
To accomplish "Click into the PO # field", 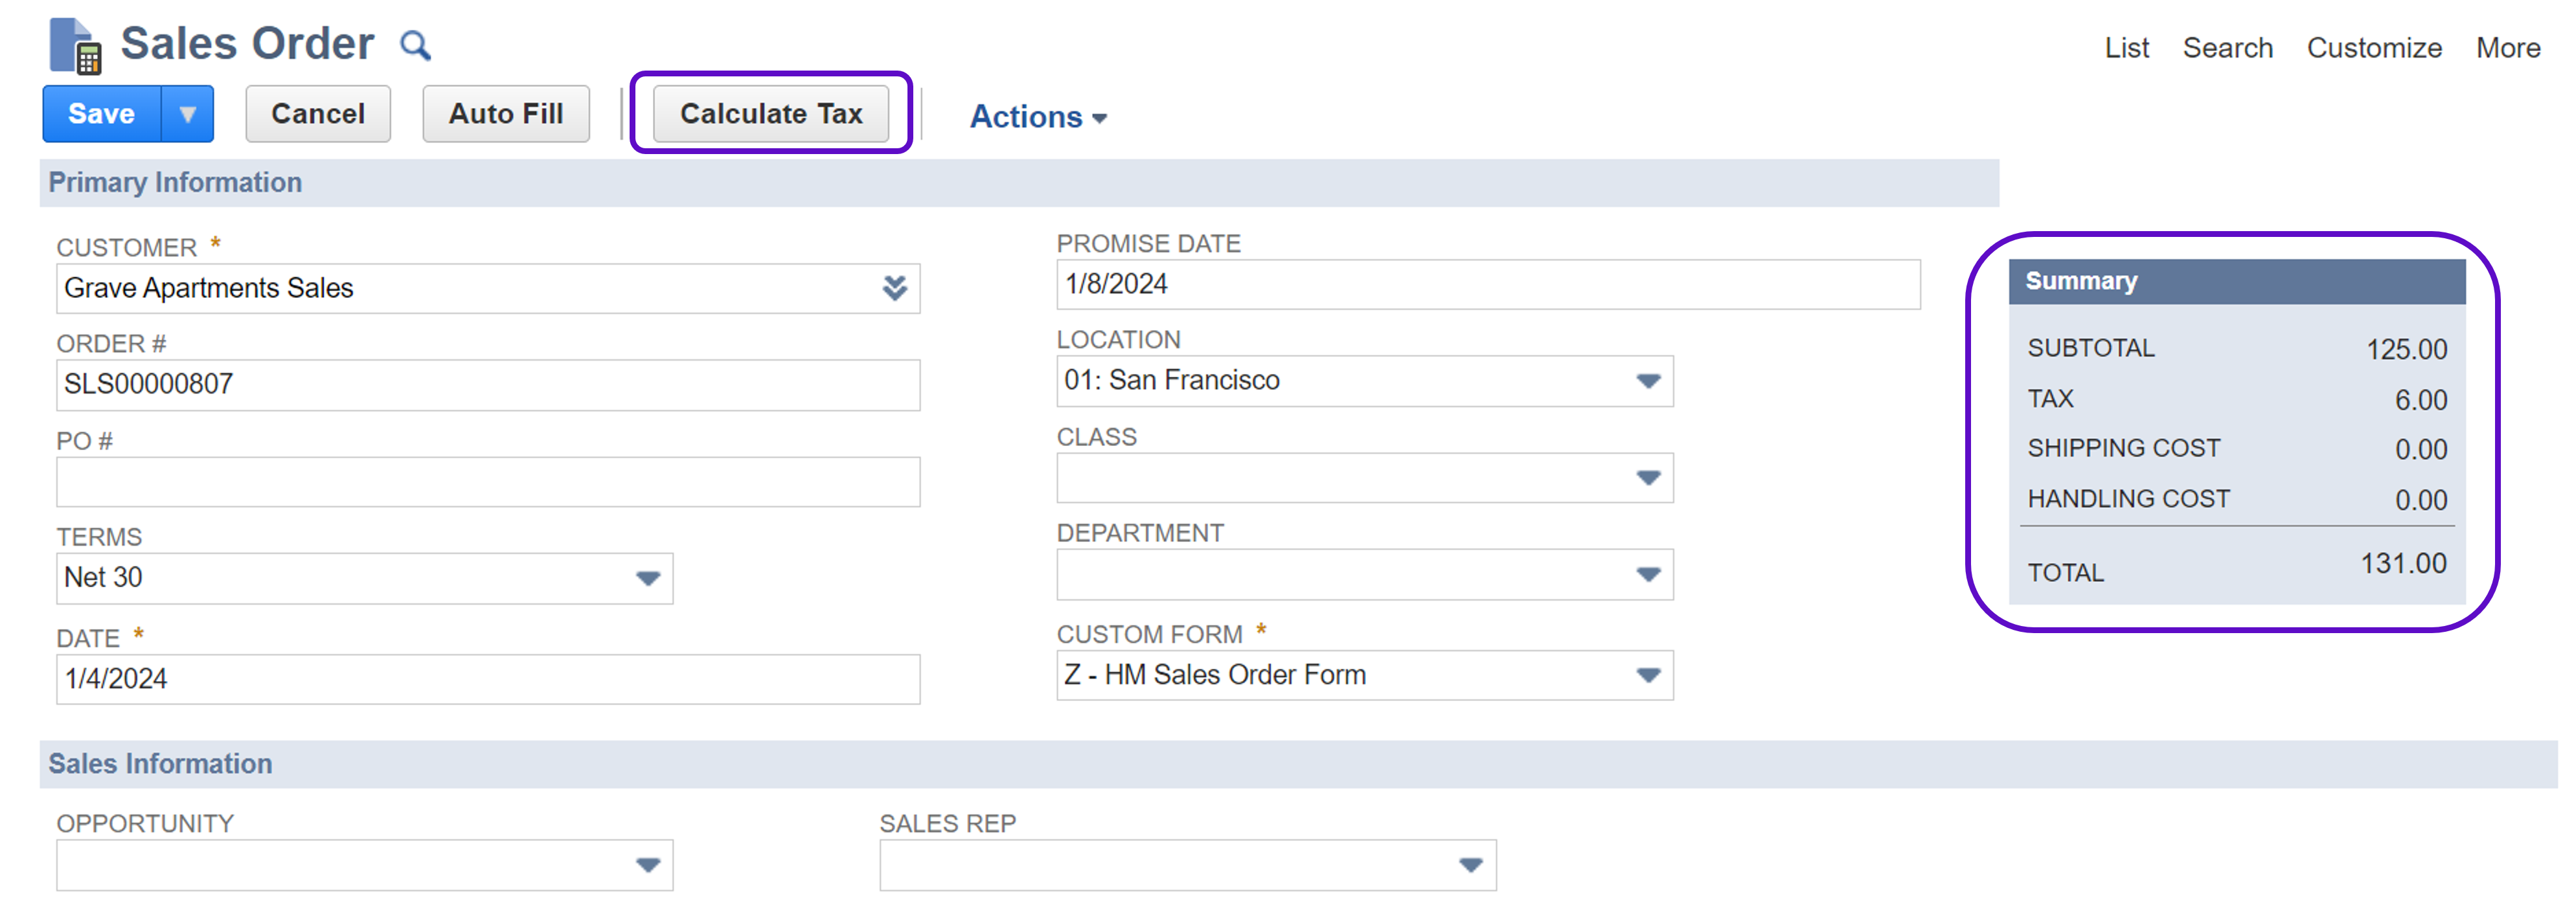I will (x=487, y=482).
